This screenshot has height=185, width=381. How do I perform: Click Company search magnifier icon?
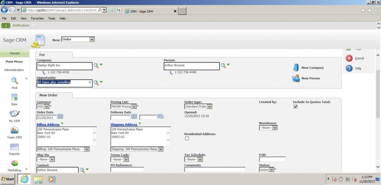point(96,66)
